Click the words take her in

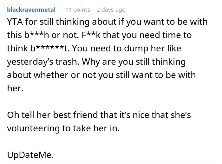pos(96,128)
